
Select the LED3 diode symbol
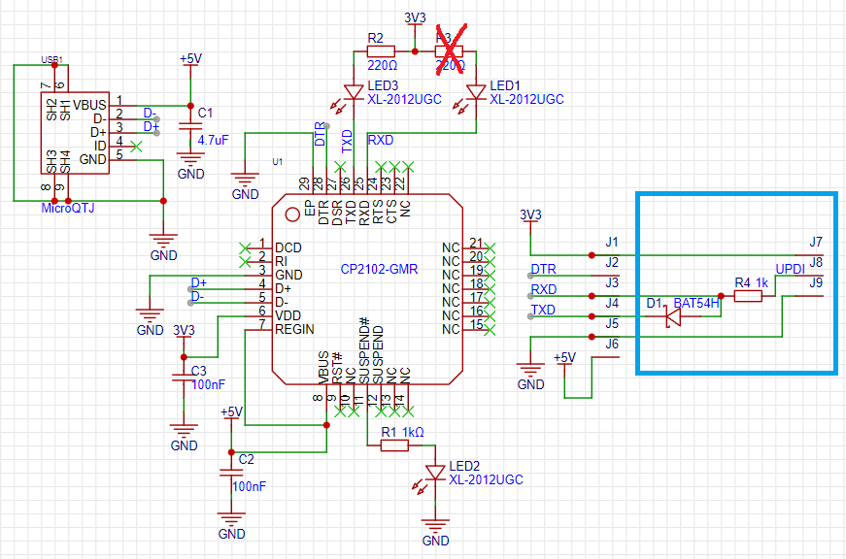pyautogui.click(x=354, y=92)
